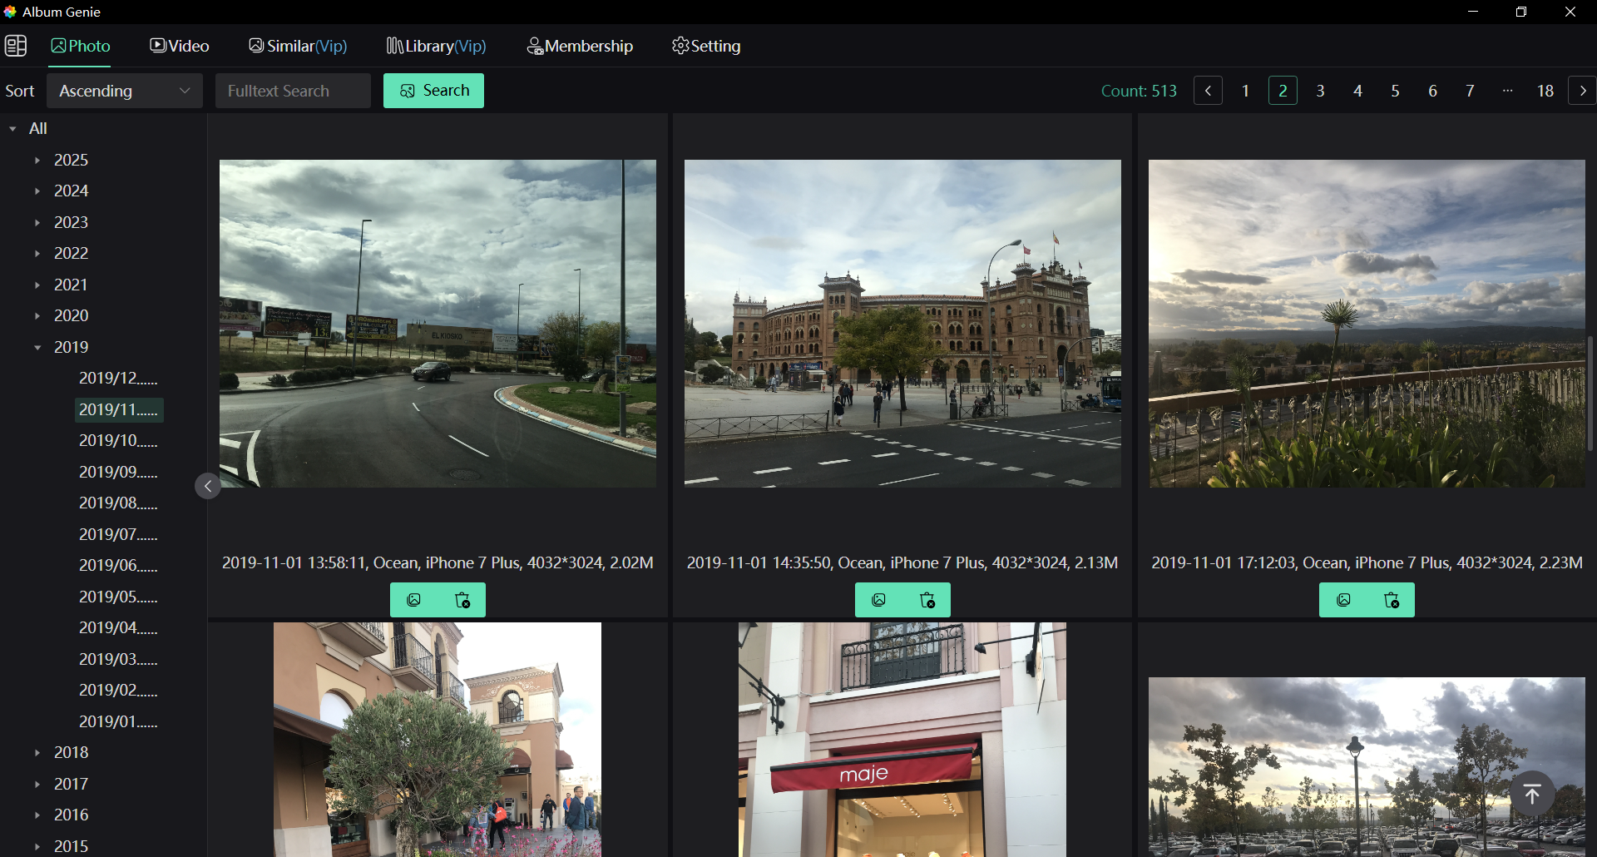Screen dimensions: 1597x857
Task: Click the image icon under the sunset landscape photo
Action: [1344, 599]
